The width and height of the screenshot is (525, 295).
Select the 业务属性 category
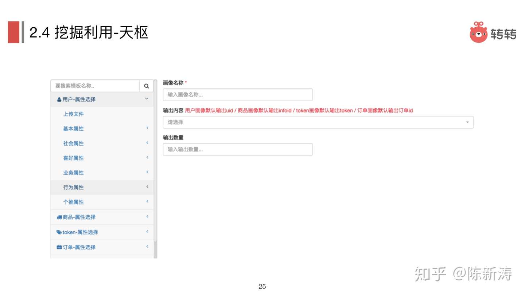coord(73,172)
